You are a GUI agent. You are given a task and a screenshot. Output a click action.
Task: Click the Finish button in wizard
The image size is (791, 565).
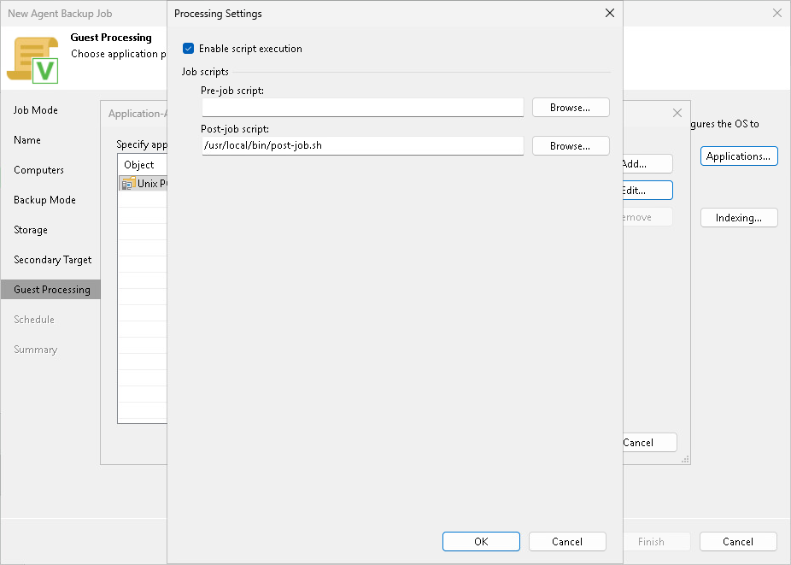657,541
